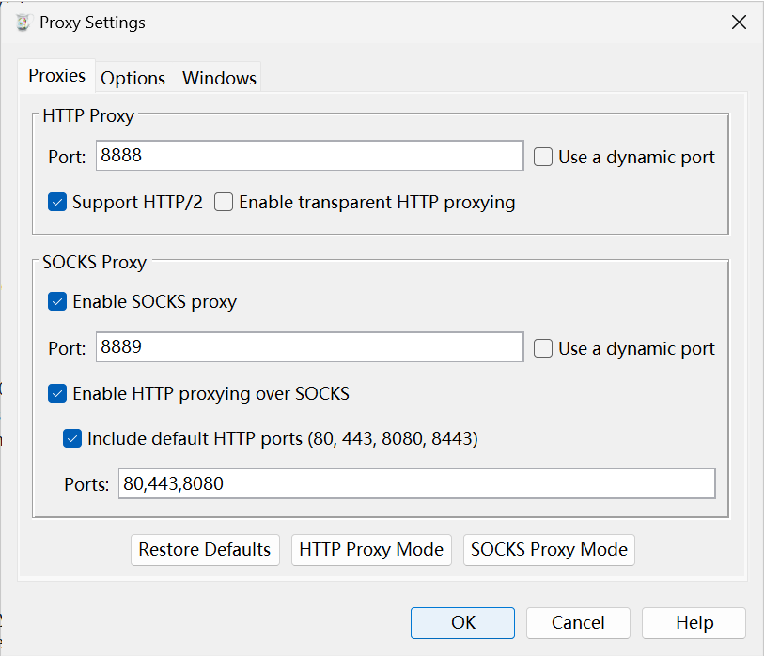Enable transparent HTTP proxying
This screenshot has width=764, height=656.
pyautogui.click(x=224, y=202)
